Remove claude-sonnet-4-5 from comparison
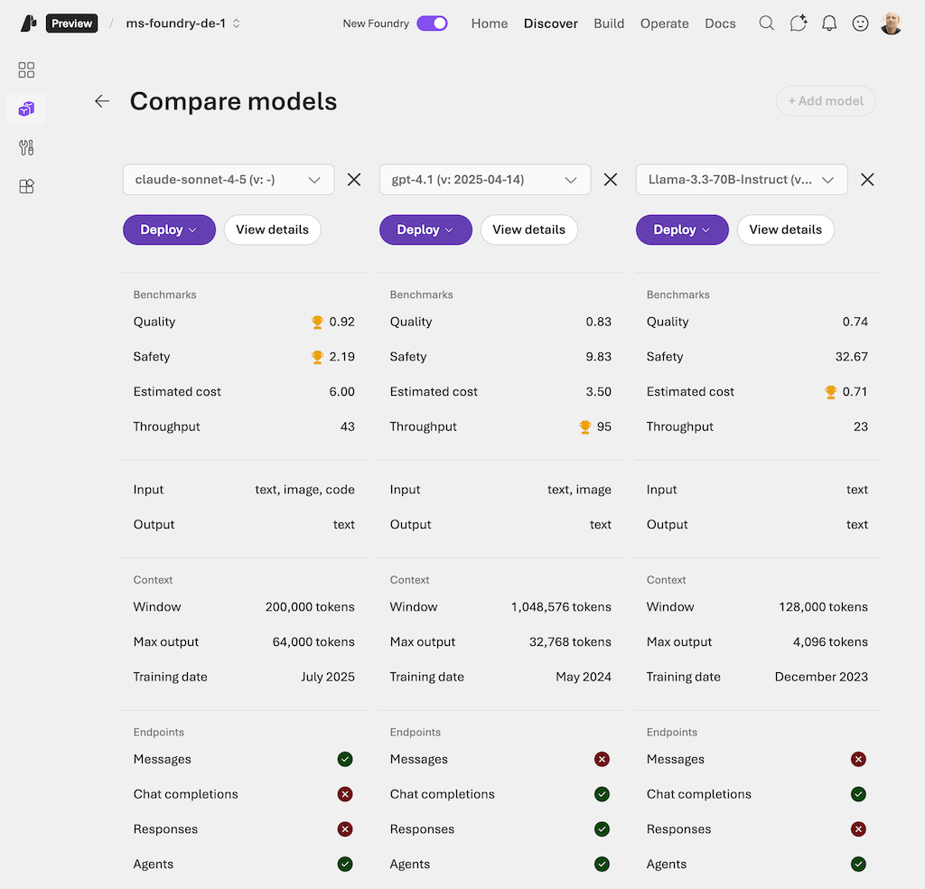The height and width of the screenshot is (889, 925). tap(354, 180)
